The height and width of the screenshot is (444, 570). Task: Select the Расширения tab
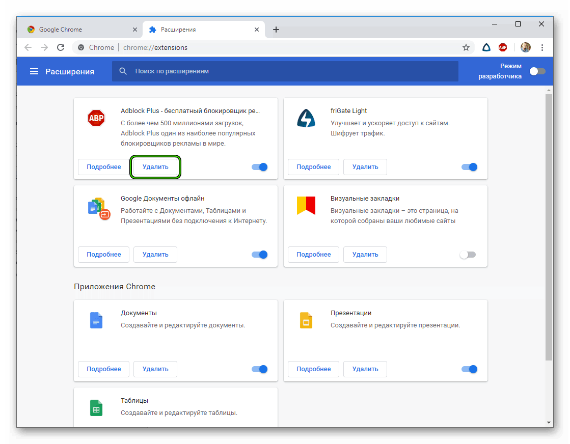coord(204,30)
